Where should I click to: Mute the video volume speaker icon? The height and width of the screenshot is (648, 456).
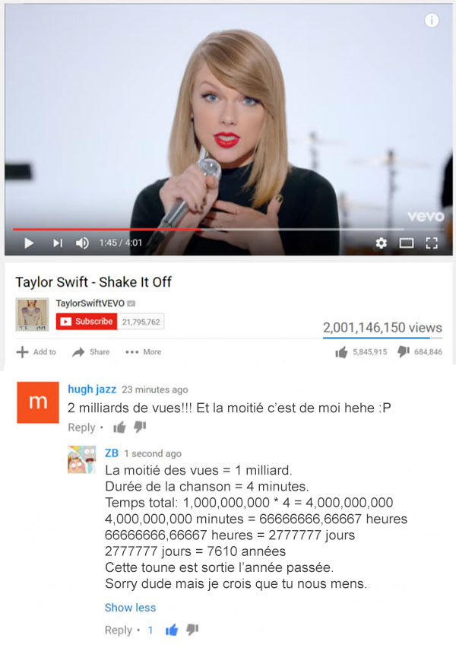pyautogui.click(x=82, y=243)
